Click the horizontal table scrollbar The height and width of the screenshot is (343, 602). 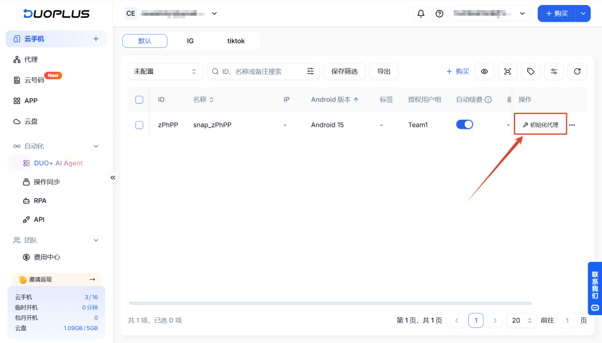click(x=330, y=303)
